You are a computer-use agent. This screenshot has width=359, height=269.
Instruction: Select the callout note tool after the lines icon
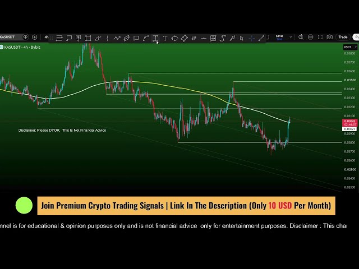pyautogui.click(x=69, y=38)
